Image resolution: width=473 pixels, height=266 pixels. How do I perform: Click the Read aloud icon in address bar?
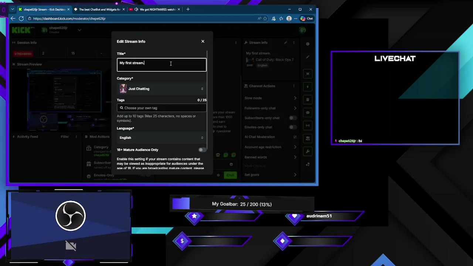[x=259, y=18]
